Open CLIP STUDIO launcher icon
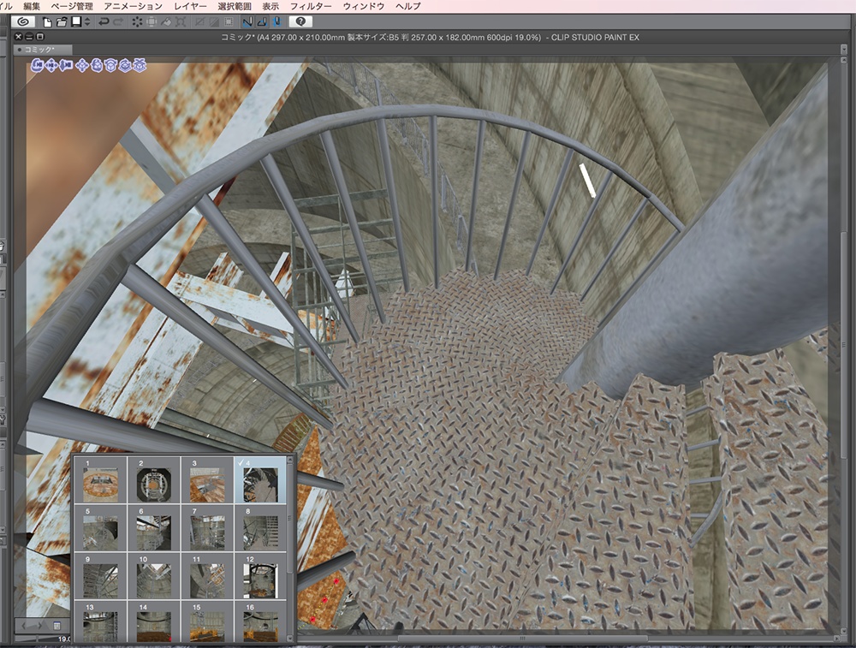This screenshot has height=648, width=856. point(23,22)
